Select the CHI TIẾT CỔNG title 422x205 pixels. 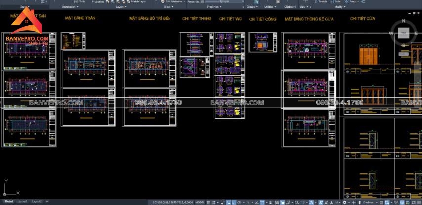262,19
